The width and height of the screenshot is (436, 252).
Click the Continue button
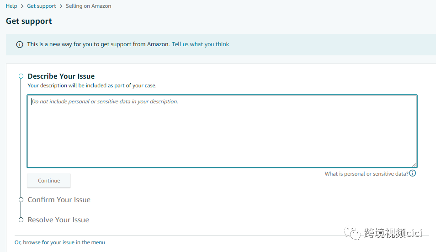tap(49, 181)
